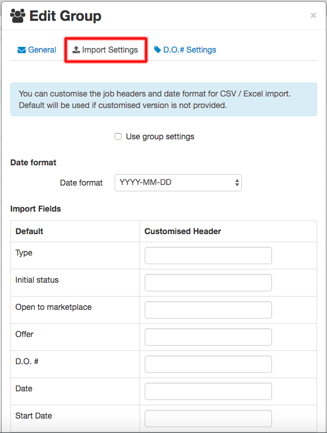This screenshot has height=433, width=327.
Task: Click the Type customised header field
Action: coord(208,256)
